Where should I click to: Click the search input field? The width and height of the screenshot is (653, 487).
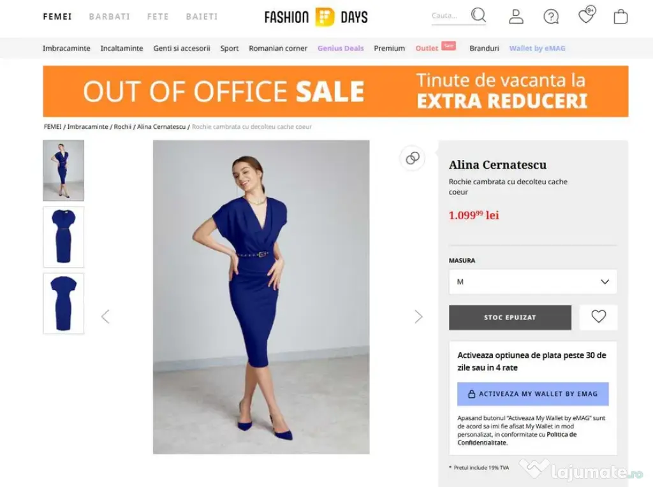(449, 17)
